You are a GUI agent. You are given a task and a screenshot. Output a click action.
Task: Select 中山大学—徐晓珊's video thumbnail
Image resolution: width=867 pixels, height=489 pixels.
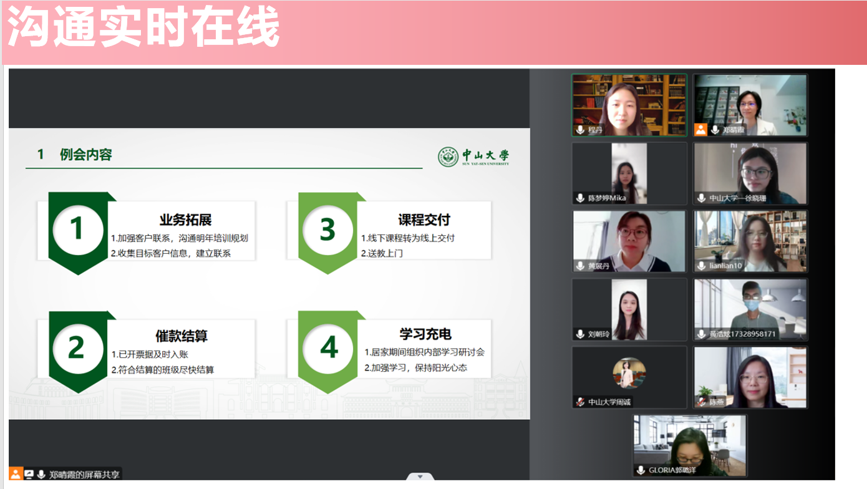[x=750, y=173]
